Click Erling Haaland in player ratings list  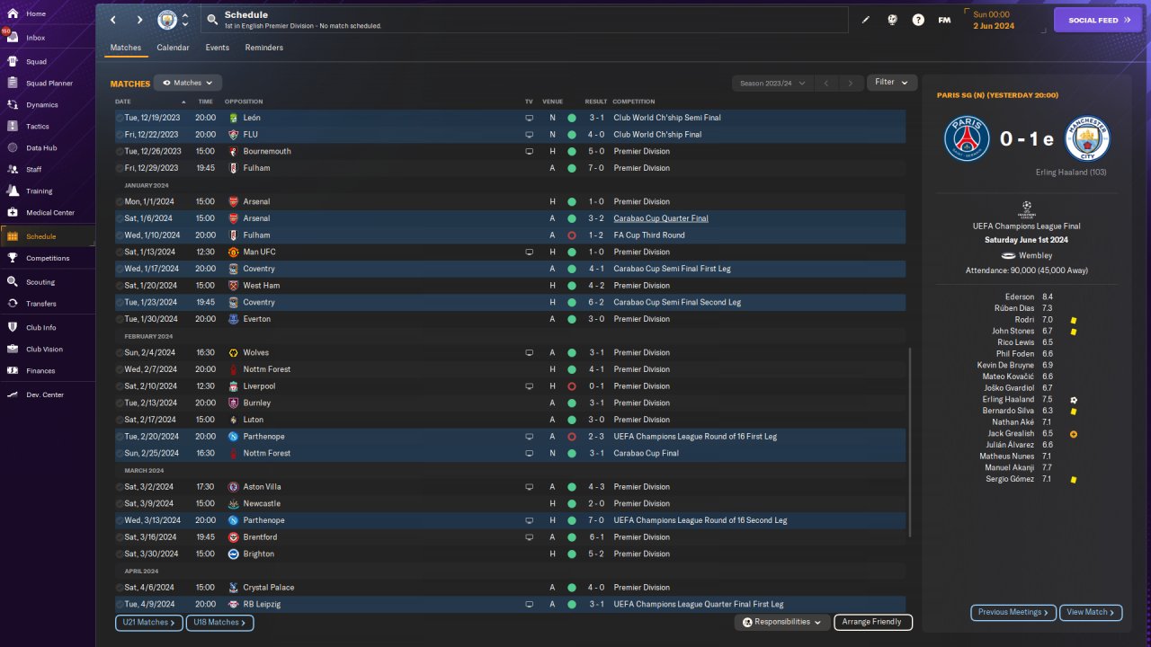(x=1008, y=400)
